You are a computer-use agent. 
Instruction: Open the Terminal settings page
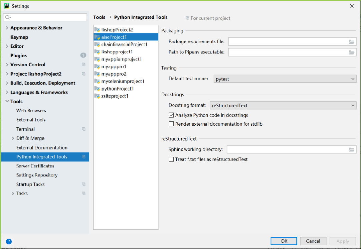(x=25, y=129)
